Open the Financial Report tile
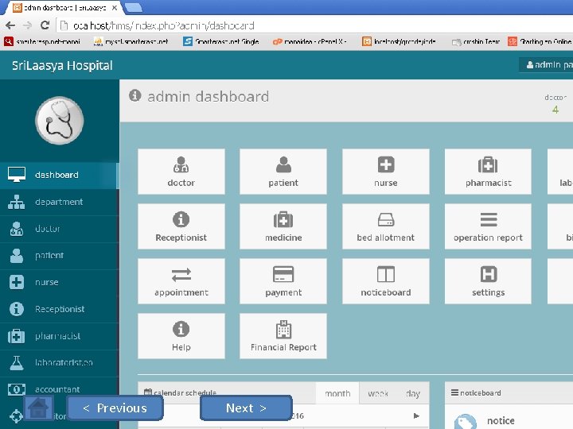 (283, 336)
